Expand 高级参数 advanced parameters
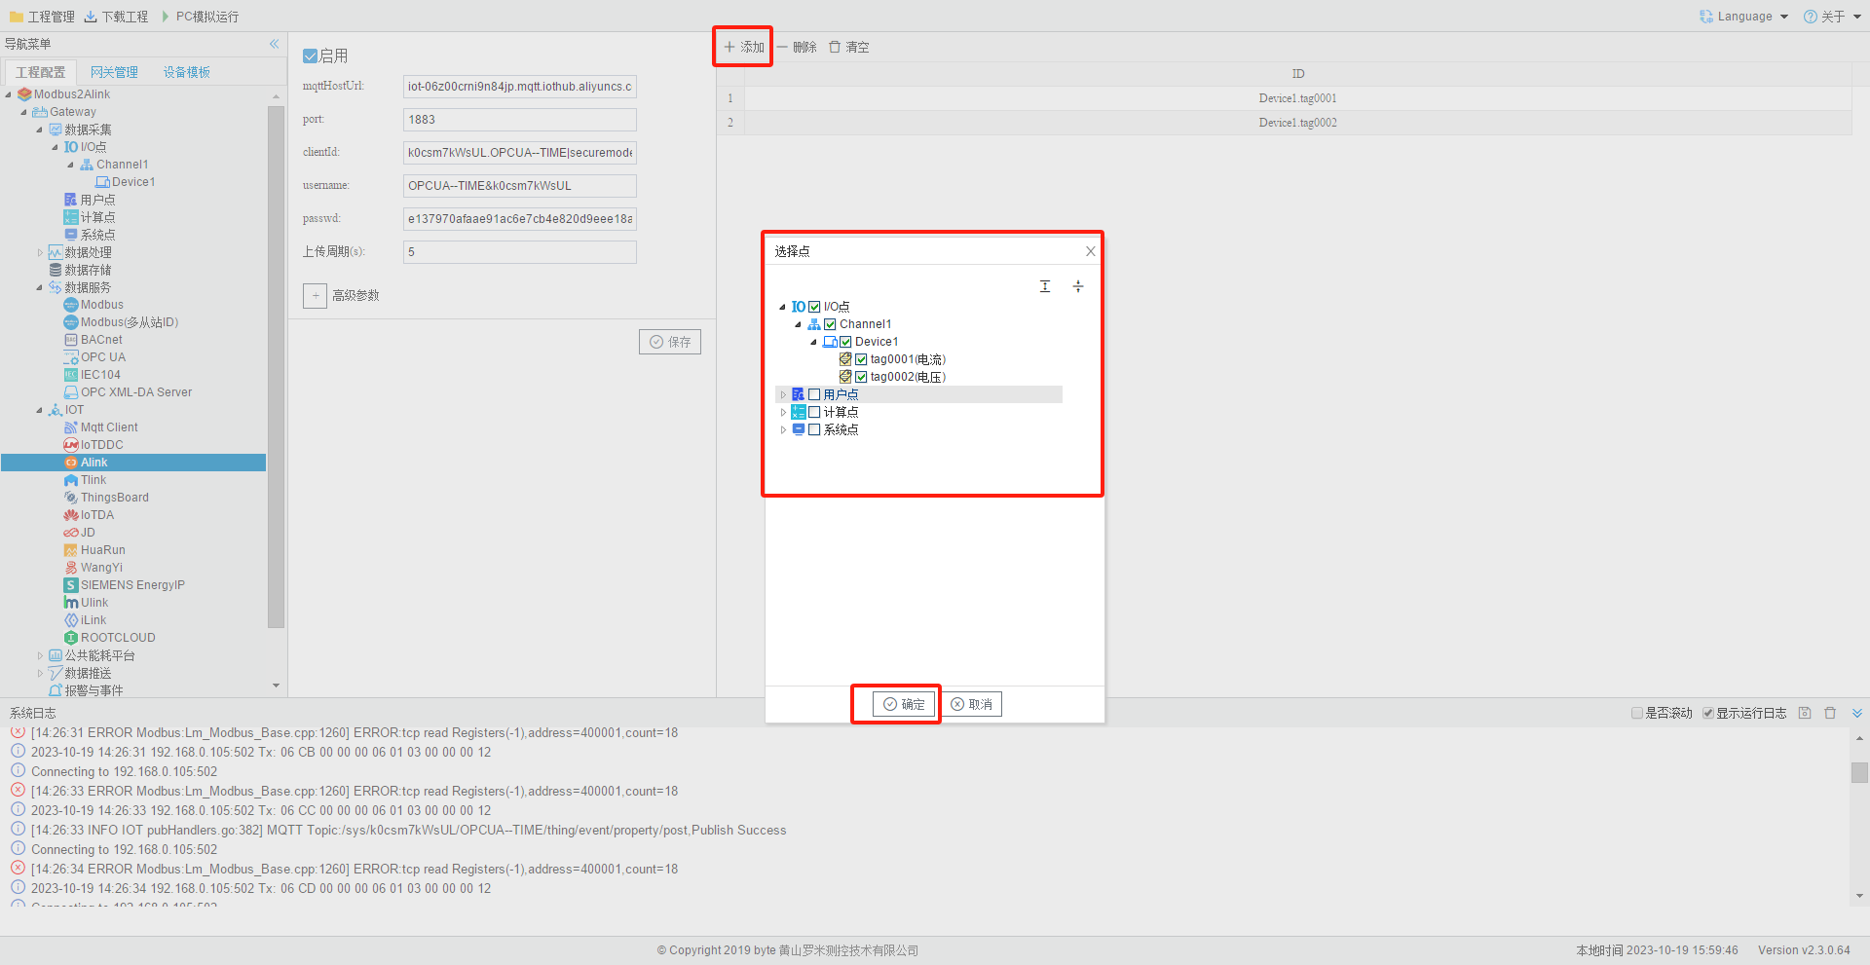 (x=315, y=295)
